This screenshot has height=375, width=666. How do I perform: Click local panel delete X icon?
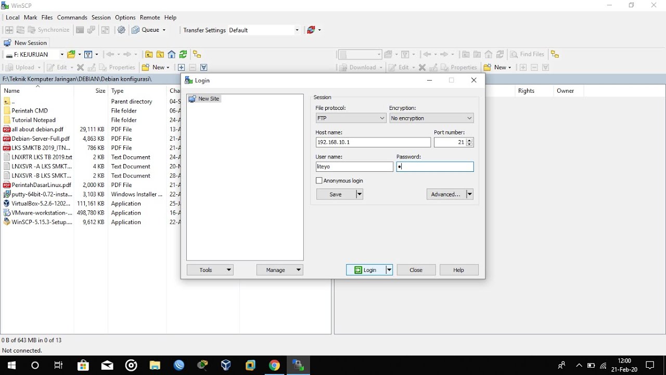pos(80,67)
